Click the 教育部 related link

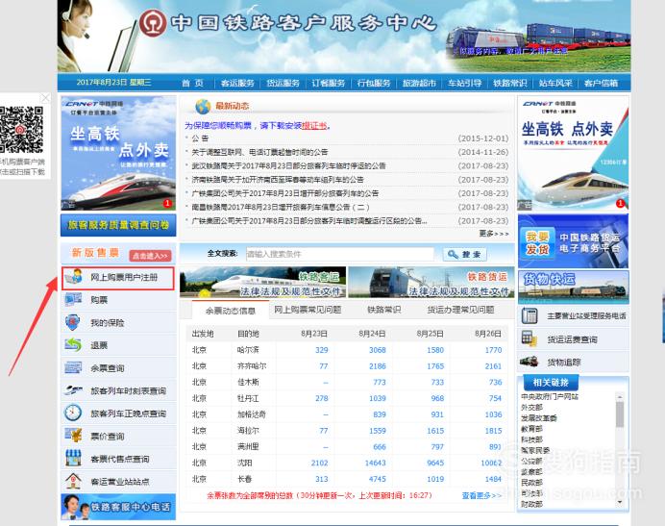[531, 429]
